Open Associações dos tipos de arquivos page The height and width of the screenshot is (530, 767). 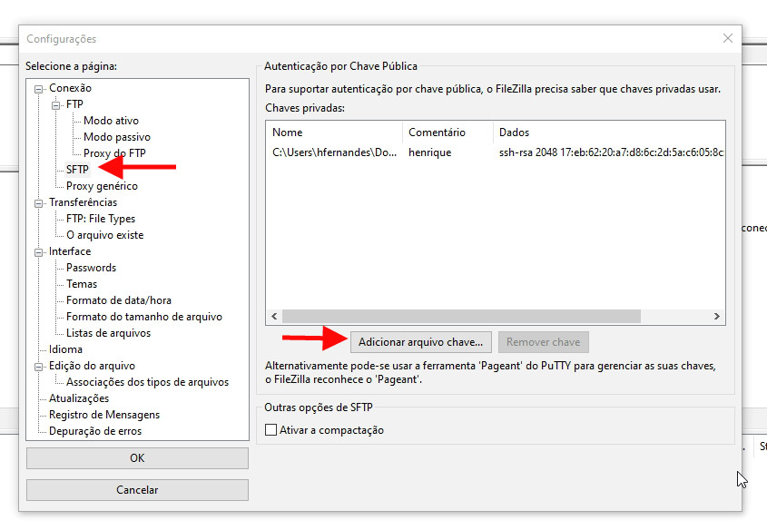[147, 382]
